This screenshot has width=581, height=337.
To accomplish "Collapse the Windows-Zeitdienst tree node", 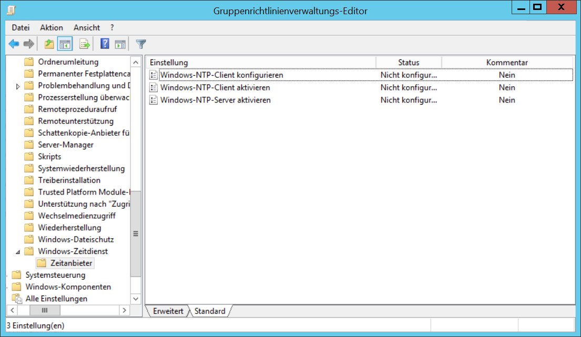I will pos(19,251).
